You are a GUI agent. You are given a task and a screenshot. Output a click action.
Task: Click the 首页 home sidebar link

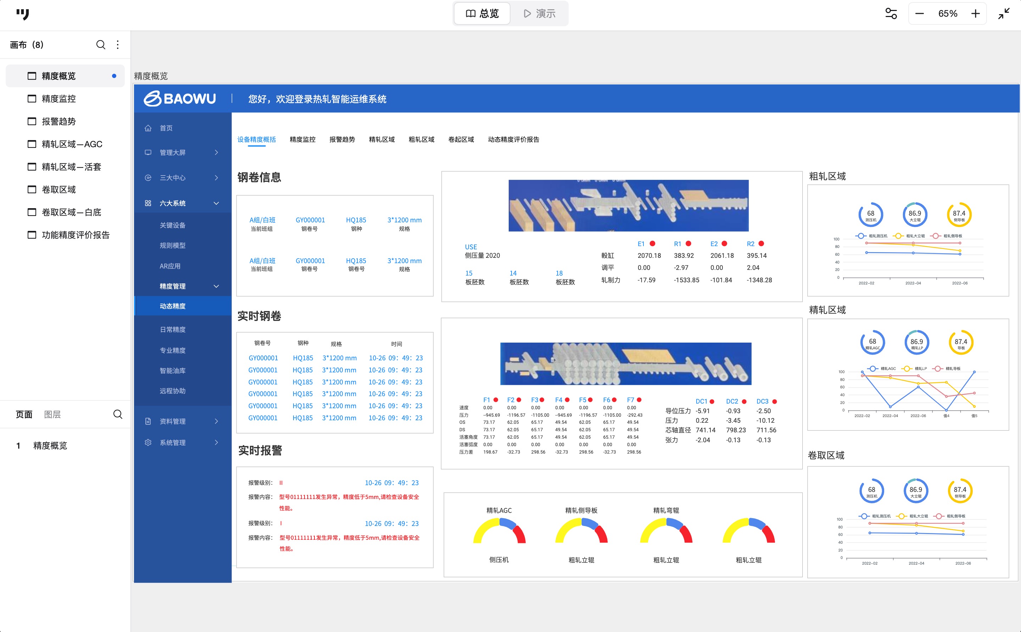(166, 128)
